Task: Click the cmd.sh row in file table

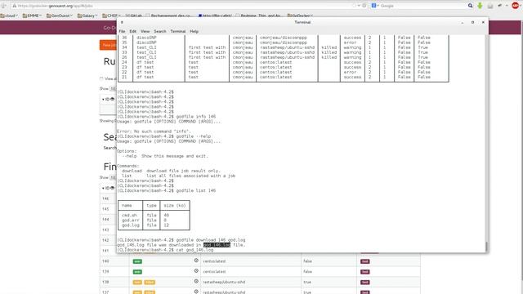Action: click(x=154, y=216)
